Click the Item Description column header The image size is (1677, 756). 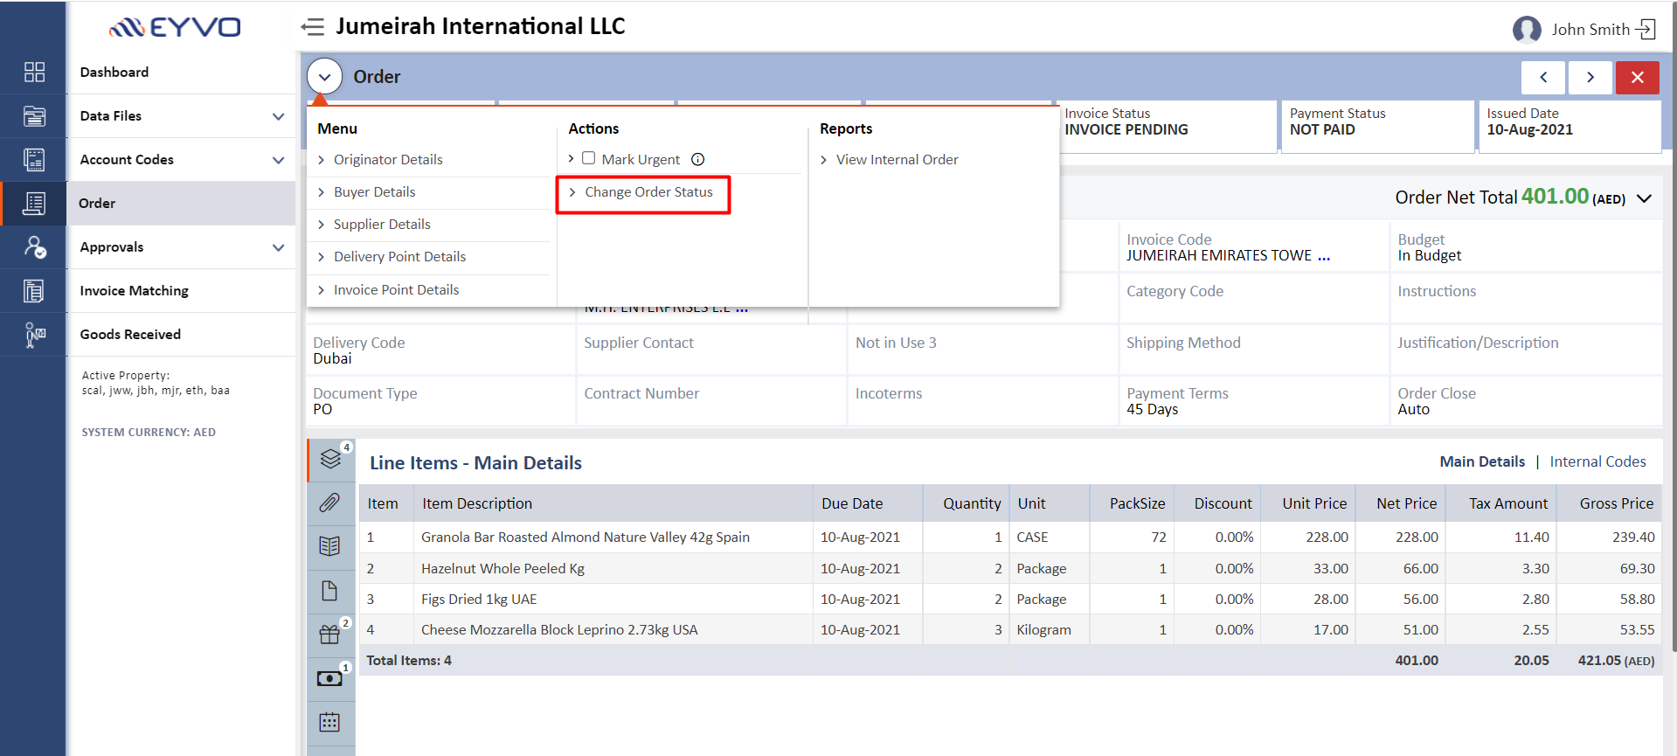tap(477, 503)
